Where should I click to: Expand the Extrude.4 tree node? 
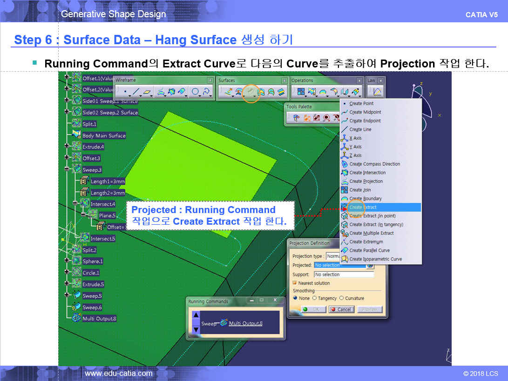pyautogui.click(x=67, y=147)
